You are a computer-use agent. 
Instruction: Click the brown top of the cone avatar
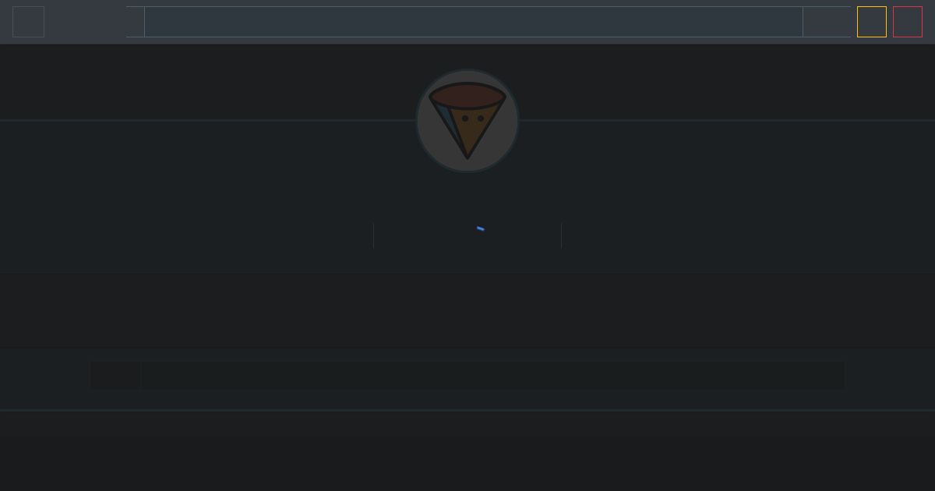tap(467, 96)
